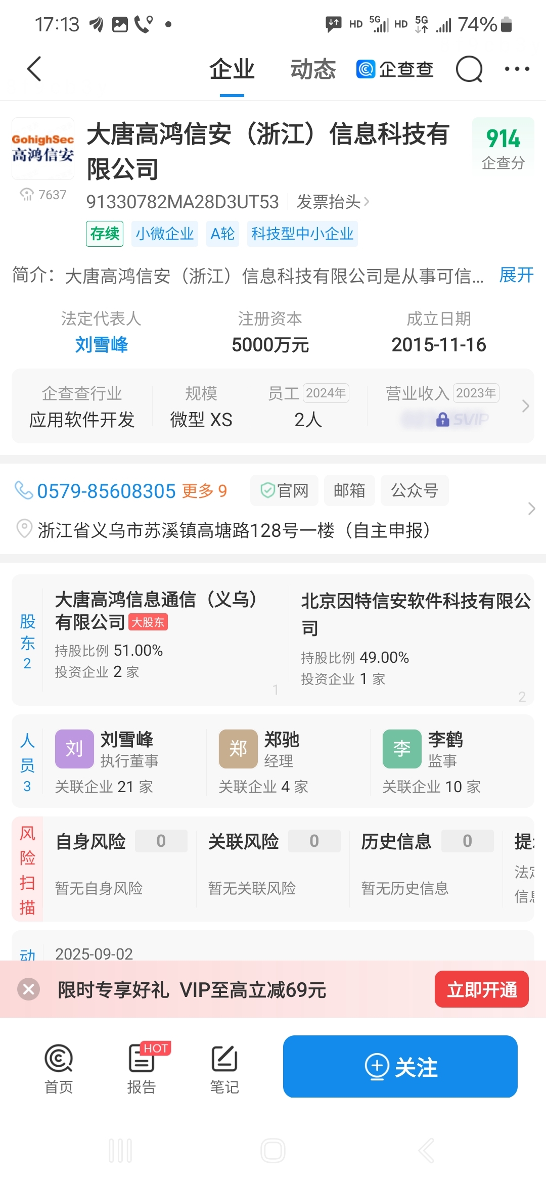Tap the SVIP locked revenue icon
This screenshot has height=1183, width=546.
(444, 419)
